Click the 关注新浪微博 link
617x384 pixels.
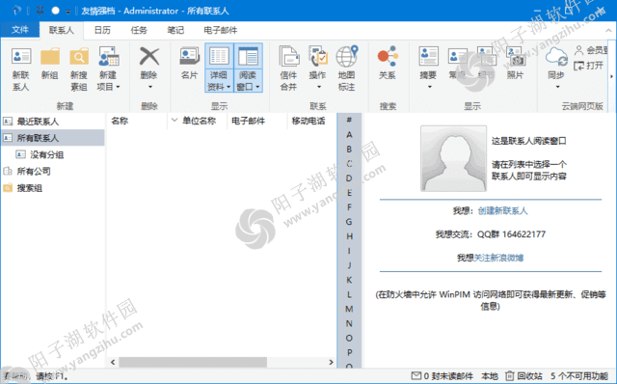(498, 258)
